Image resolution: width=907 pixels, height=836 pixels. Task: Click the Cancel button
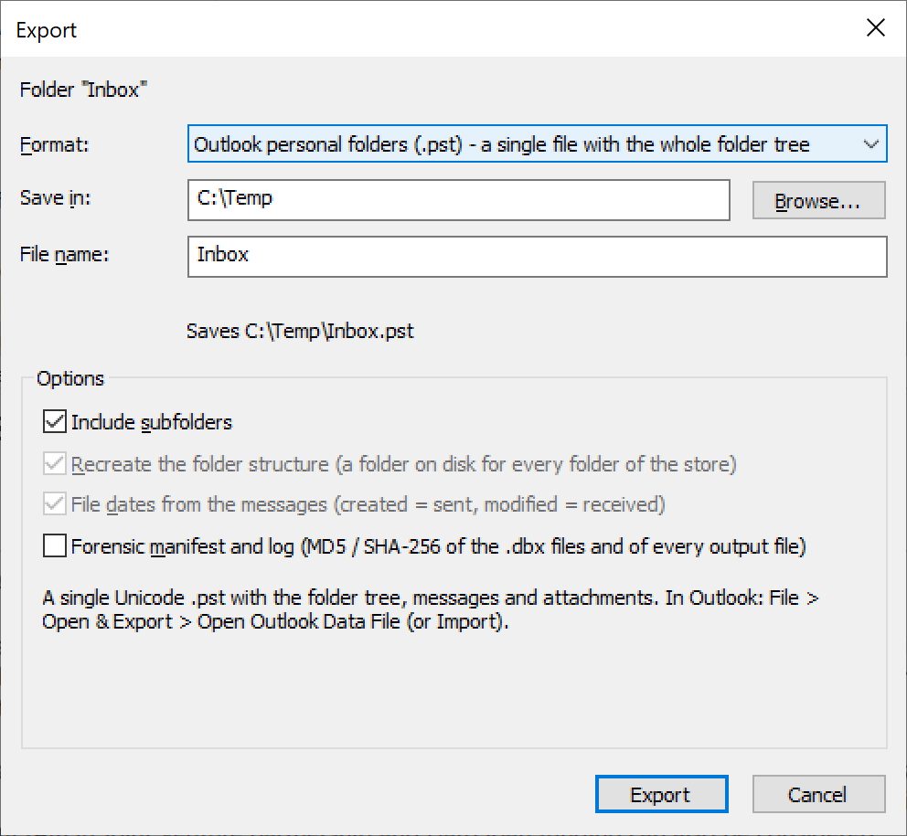(x=818, y=794)
